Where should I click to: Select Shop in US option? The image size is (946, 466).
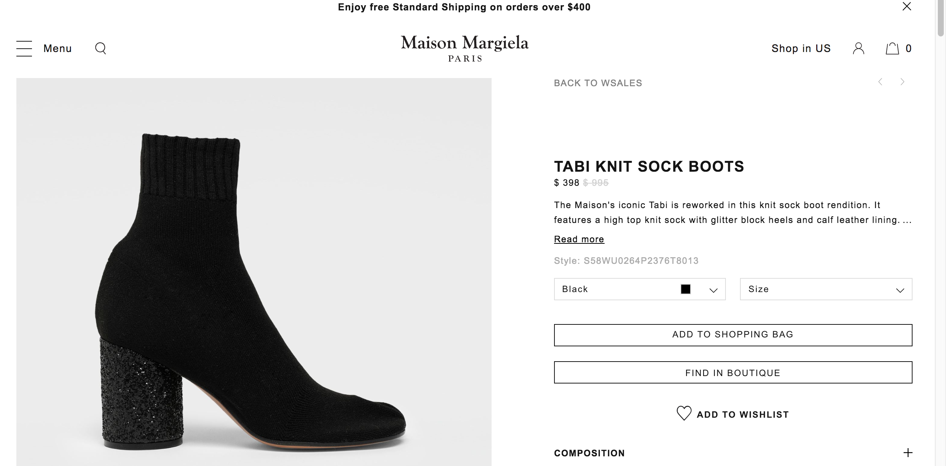pyautogui.click(x=801, y=49)
